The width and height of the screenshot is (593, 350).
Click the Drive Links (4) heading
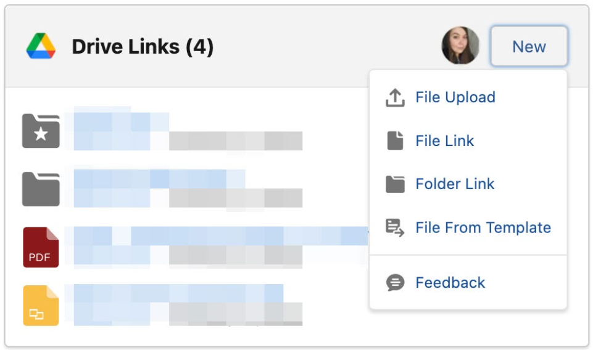(143, 46)
